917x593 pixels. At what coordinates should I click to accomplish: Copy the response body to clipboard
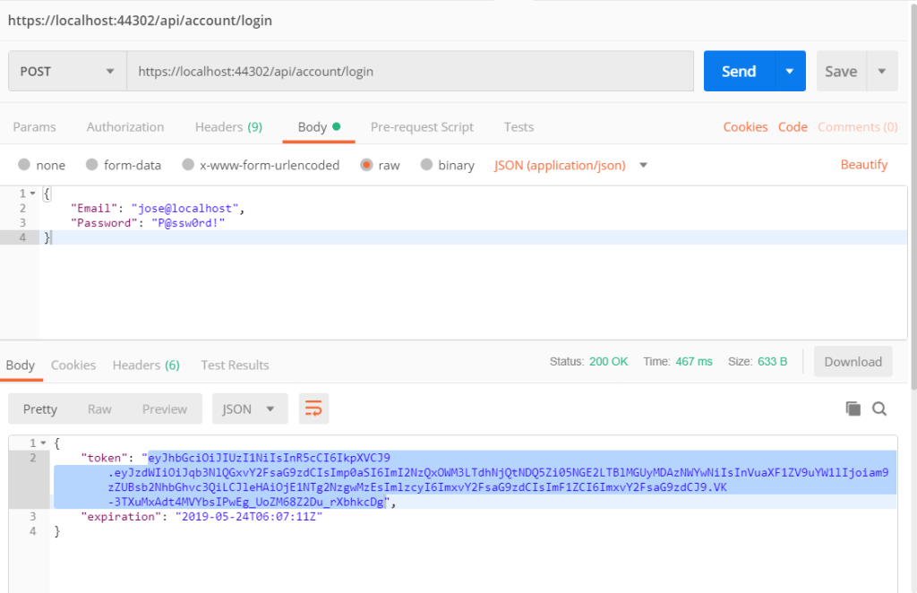click(x=852, y=408)
